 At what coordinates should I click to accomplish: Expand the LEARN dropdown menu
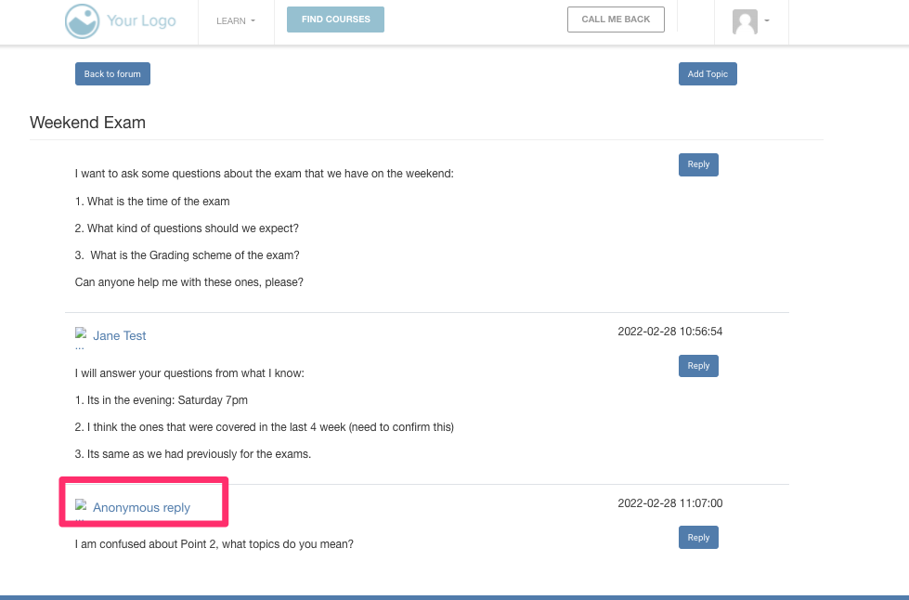236,20
